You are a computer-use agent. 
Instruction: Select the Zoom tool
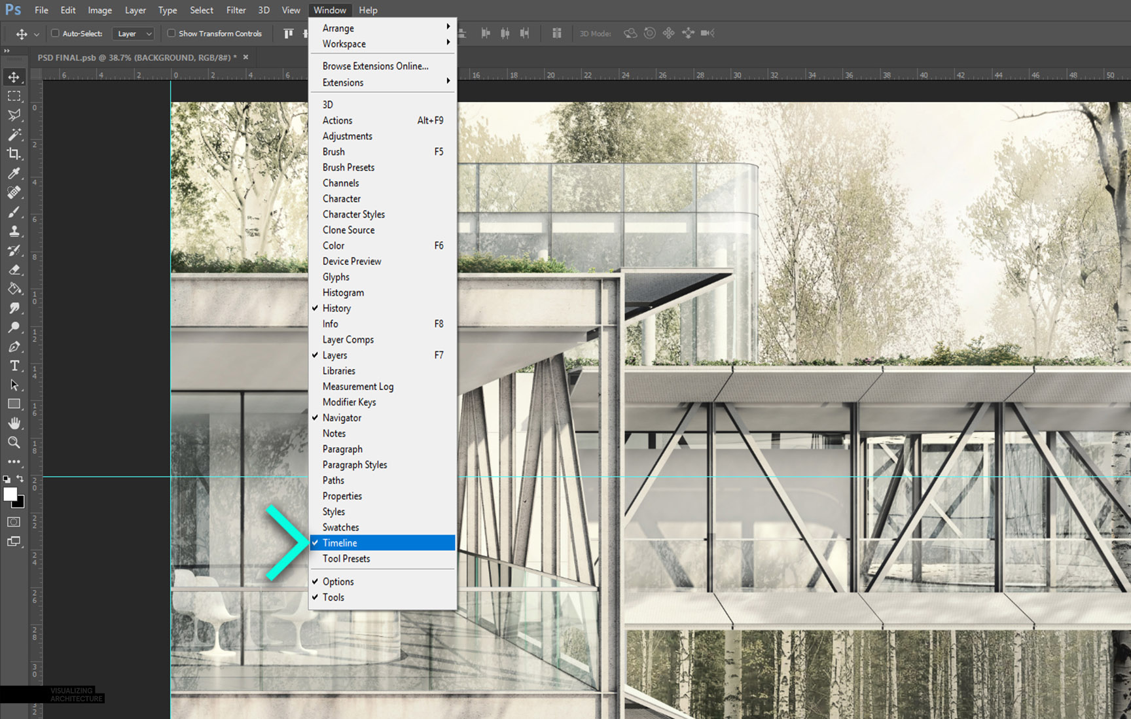14,443
